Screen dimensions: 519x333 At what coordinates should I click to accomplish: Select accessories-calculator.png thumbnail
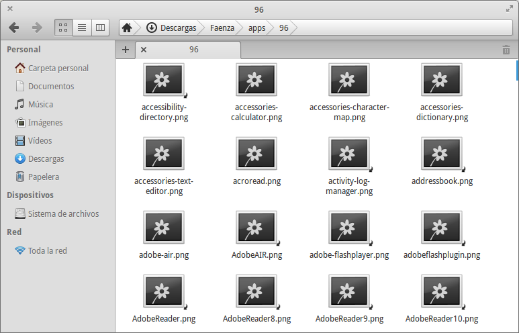256,80
